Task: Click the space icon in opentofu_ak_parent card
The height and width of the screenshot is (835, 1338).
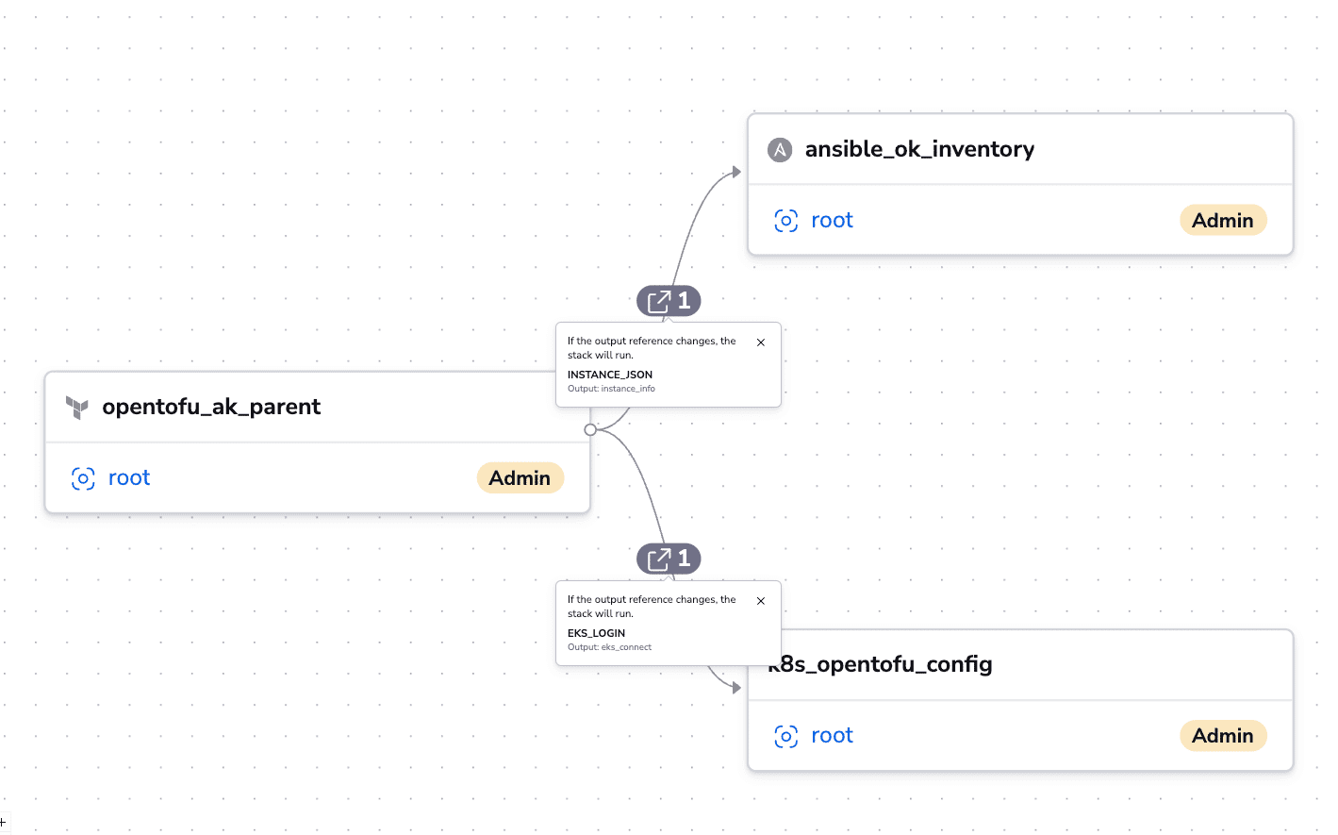Action: tap(83, 478)
